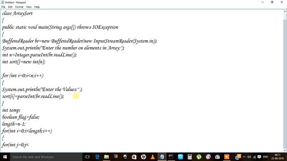Viewport: 287px width, 161px height.
Task: Click the 'Enter the number on elements' line
Action: pyautogui.click(x=63, y=48)
